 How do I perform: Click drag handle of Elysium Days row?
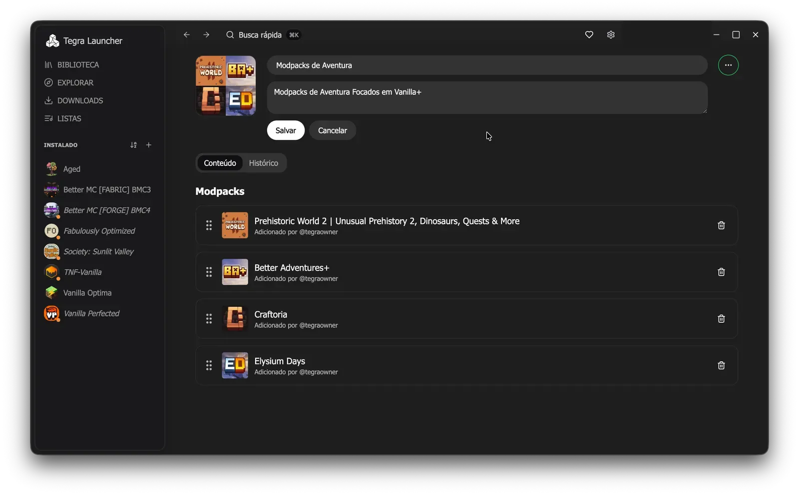209,366
